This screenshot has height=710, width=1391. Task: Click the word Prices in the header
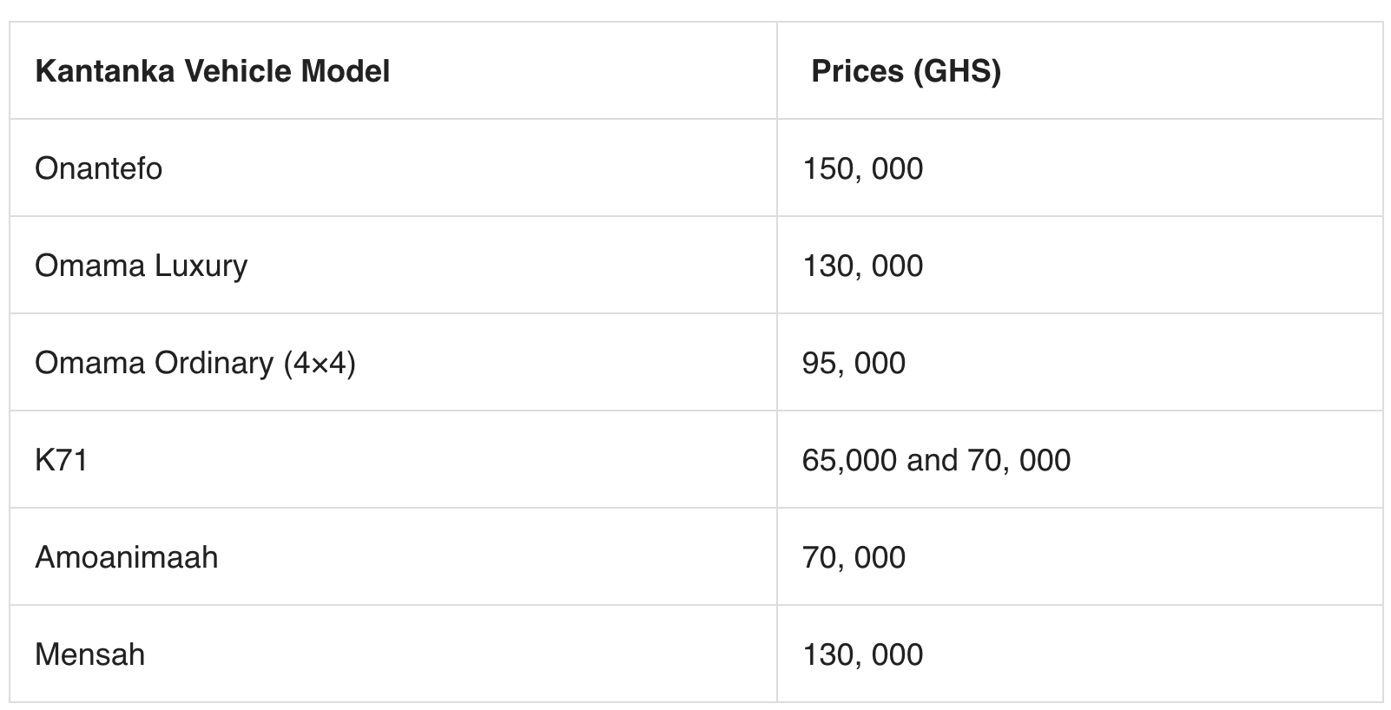coord(857,71)
